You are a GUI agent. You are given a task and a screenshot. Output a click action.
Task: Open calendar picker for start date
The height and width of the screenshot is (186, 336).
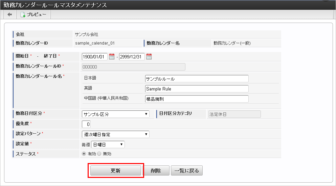[112, 57]
